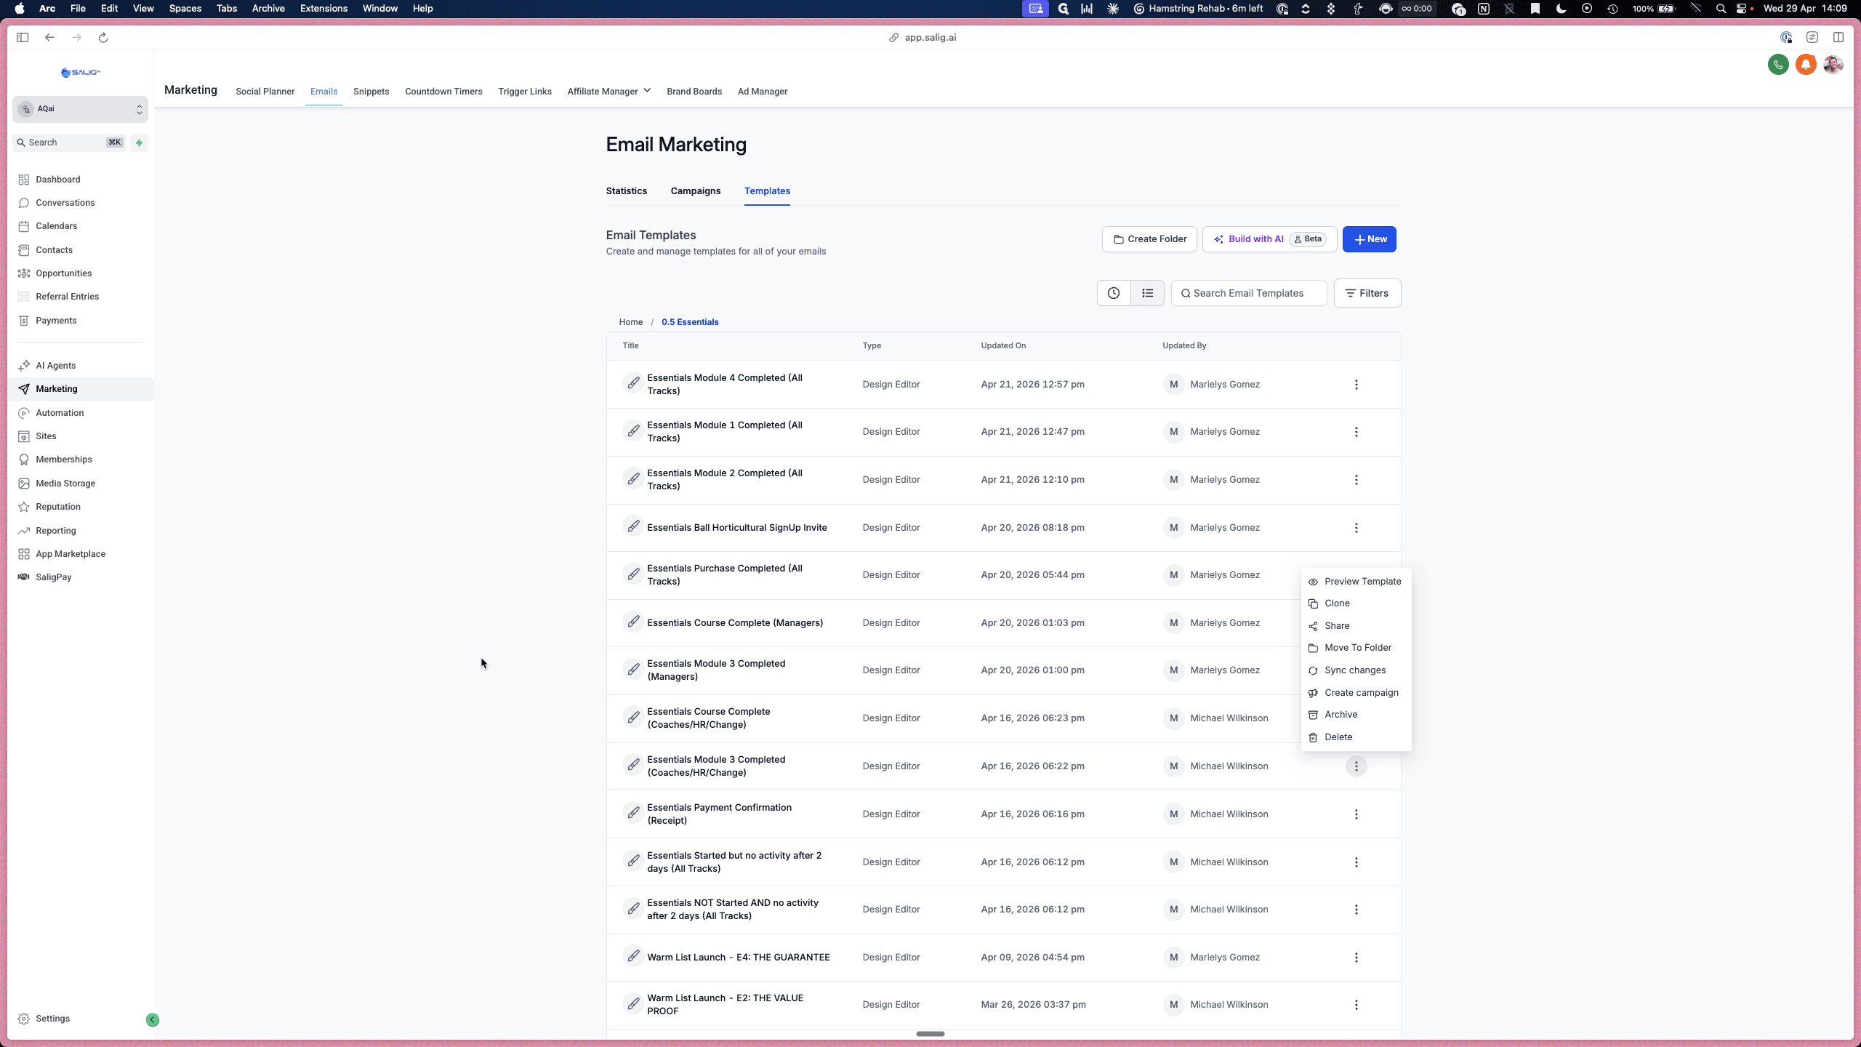Go back in browser history
The image size is (1861, 1047).
[49, 38]
